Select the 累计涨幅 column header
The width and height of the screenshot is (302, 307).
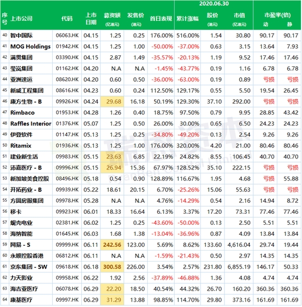(x=187, y=19)
